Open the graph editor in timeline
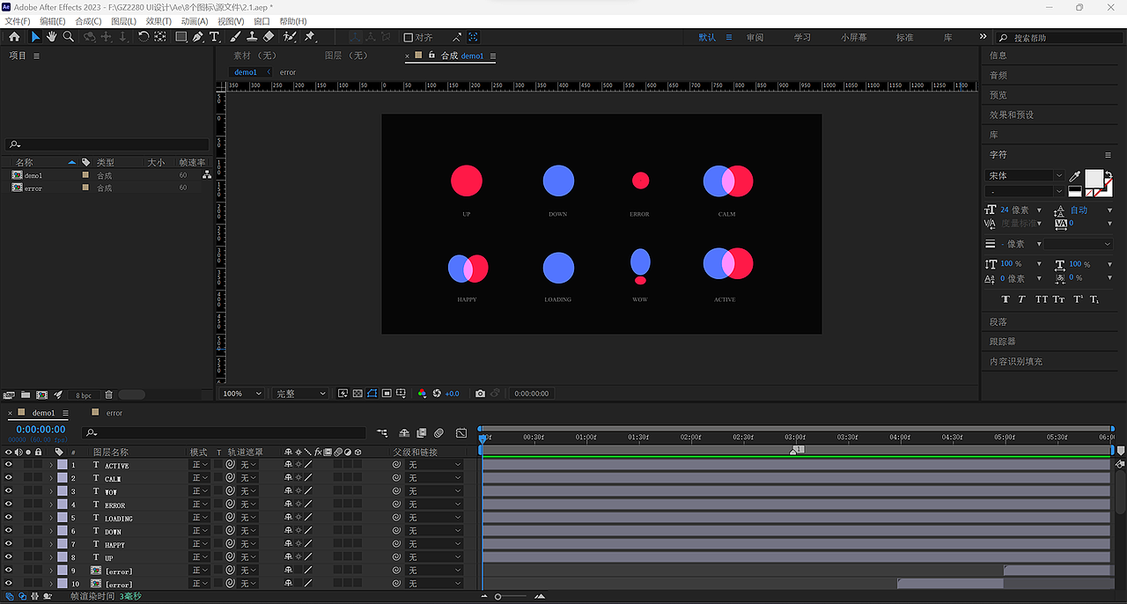The width and height of the screenshot is (1127, 604). click(461, 433)
